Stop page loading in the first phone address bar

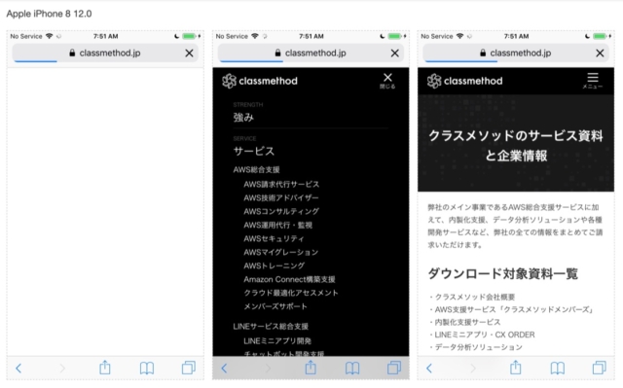(x=189, y=53)
